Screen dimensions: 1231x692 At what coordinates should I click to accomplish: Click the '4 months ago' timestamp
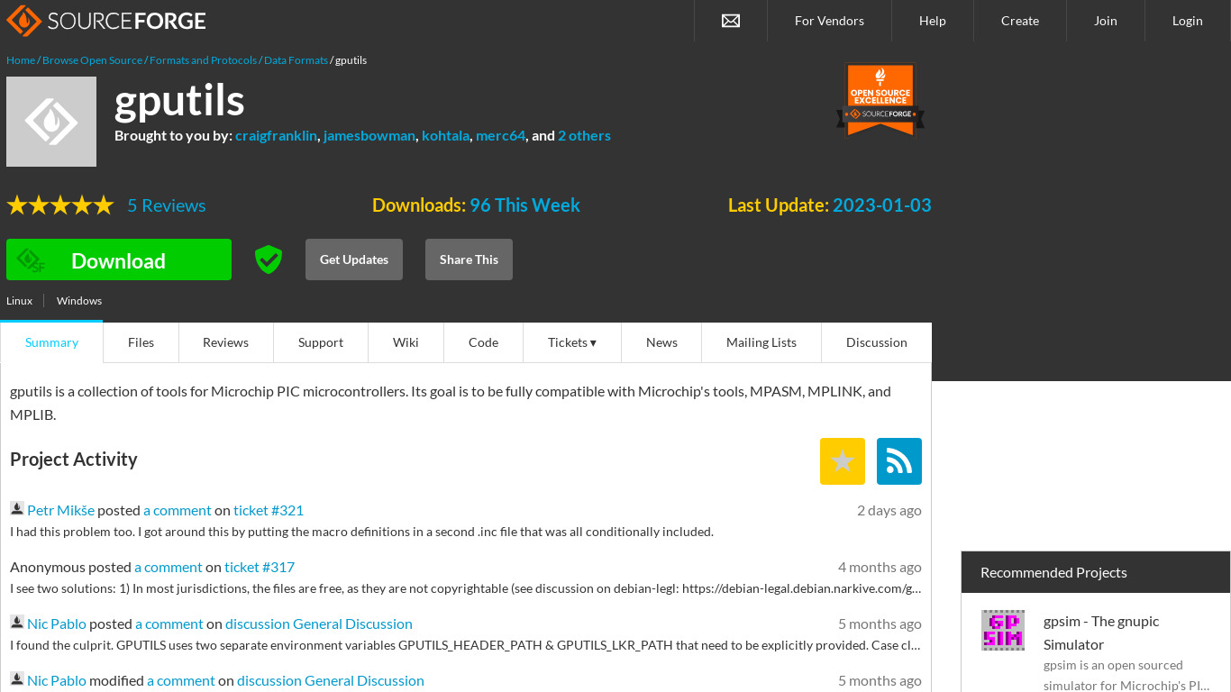(x=880, y=567)
